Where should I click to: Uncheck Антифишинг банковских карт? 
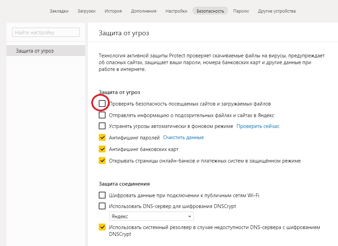pos(102,149)
